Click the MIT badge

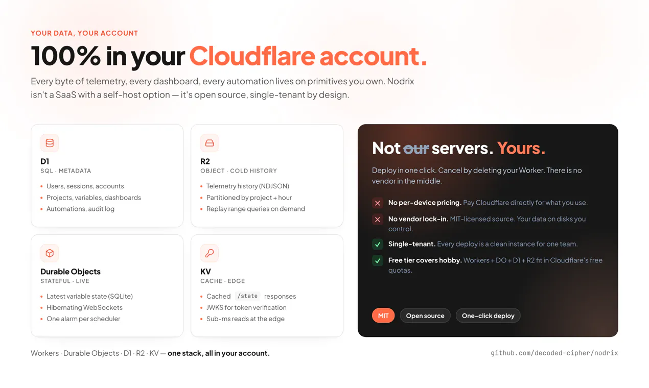(x=383, y=316)
